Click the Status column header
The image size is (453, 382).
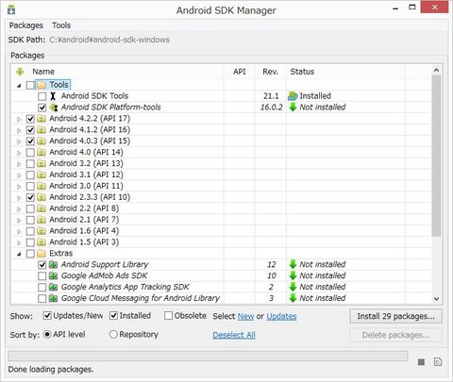pos(302,72)
